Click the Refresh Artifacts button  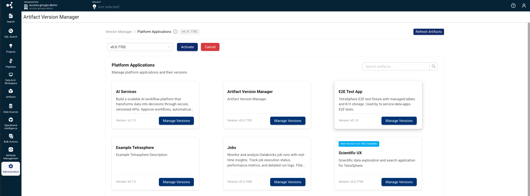coord(428,32)
